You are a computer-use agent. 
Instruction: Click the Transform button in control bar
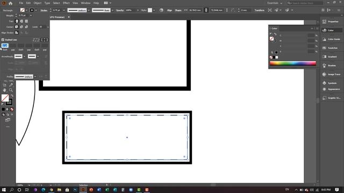click(259, 10)
